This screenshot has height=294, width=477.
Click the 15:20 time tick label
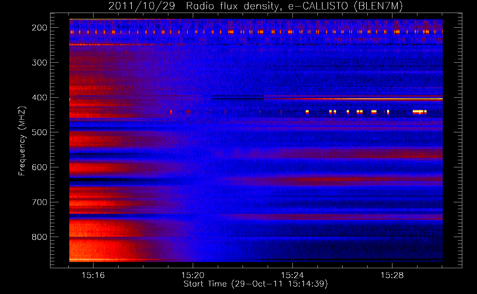pos(193,275)
